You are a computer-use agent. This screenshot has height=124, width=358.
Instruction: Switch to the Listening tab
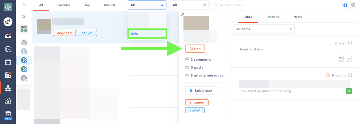(x=273, y=17)
